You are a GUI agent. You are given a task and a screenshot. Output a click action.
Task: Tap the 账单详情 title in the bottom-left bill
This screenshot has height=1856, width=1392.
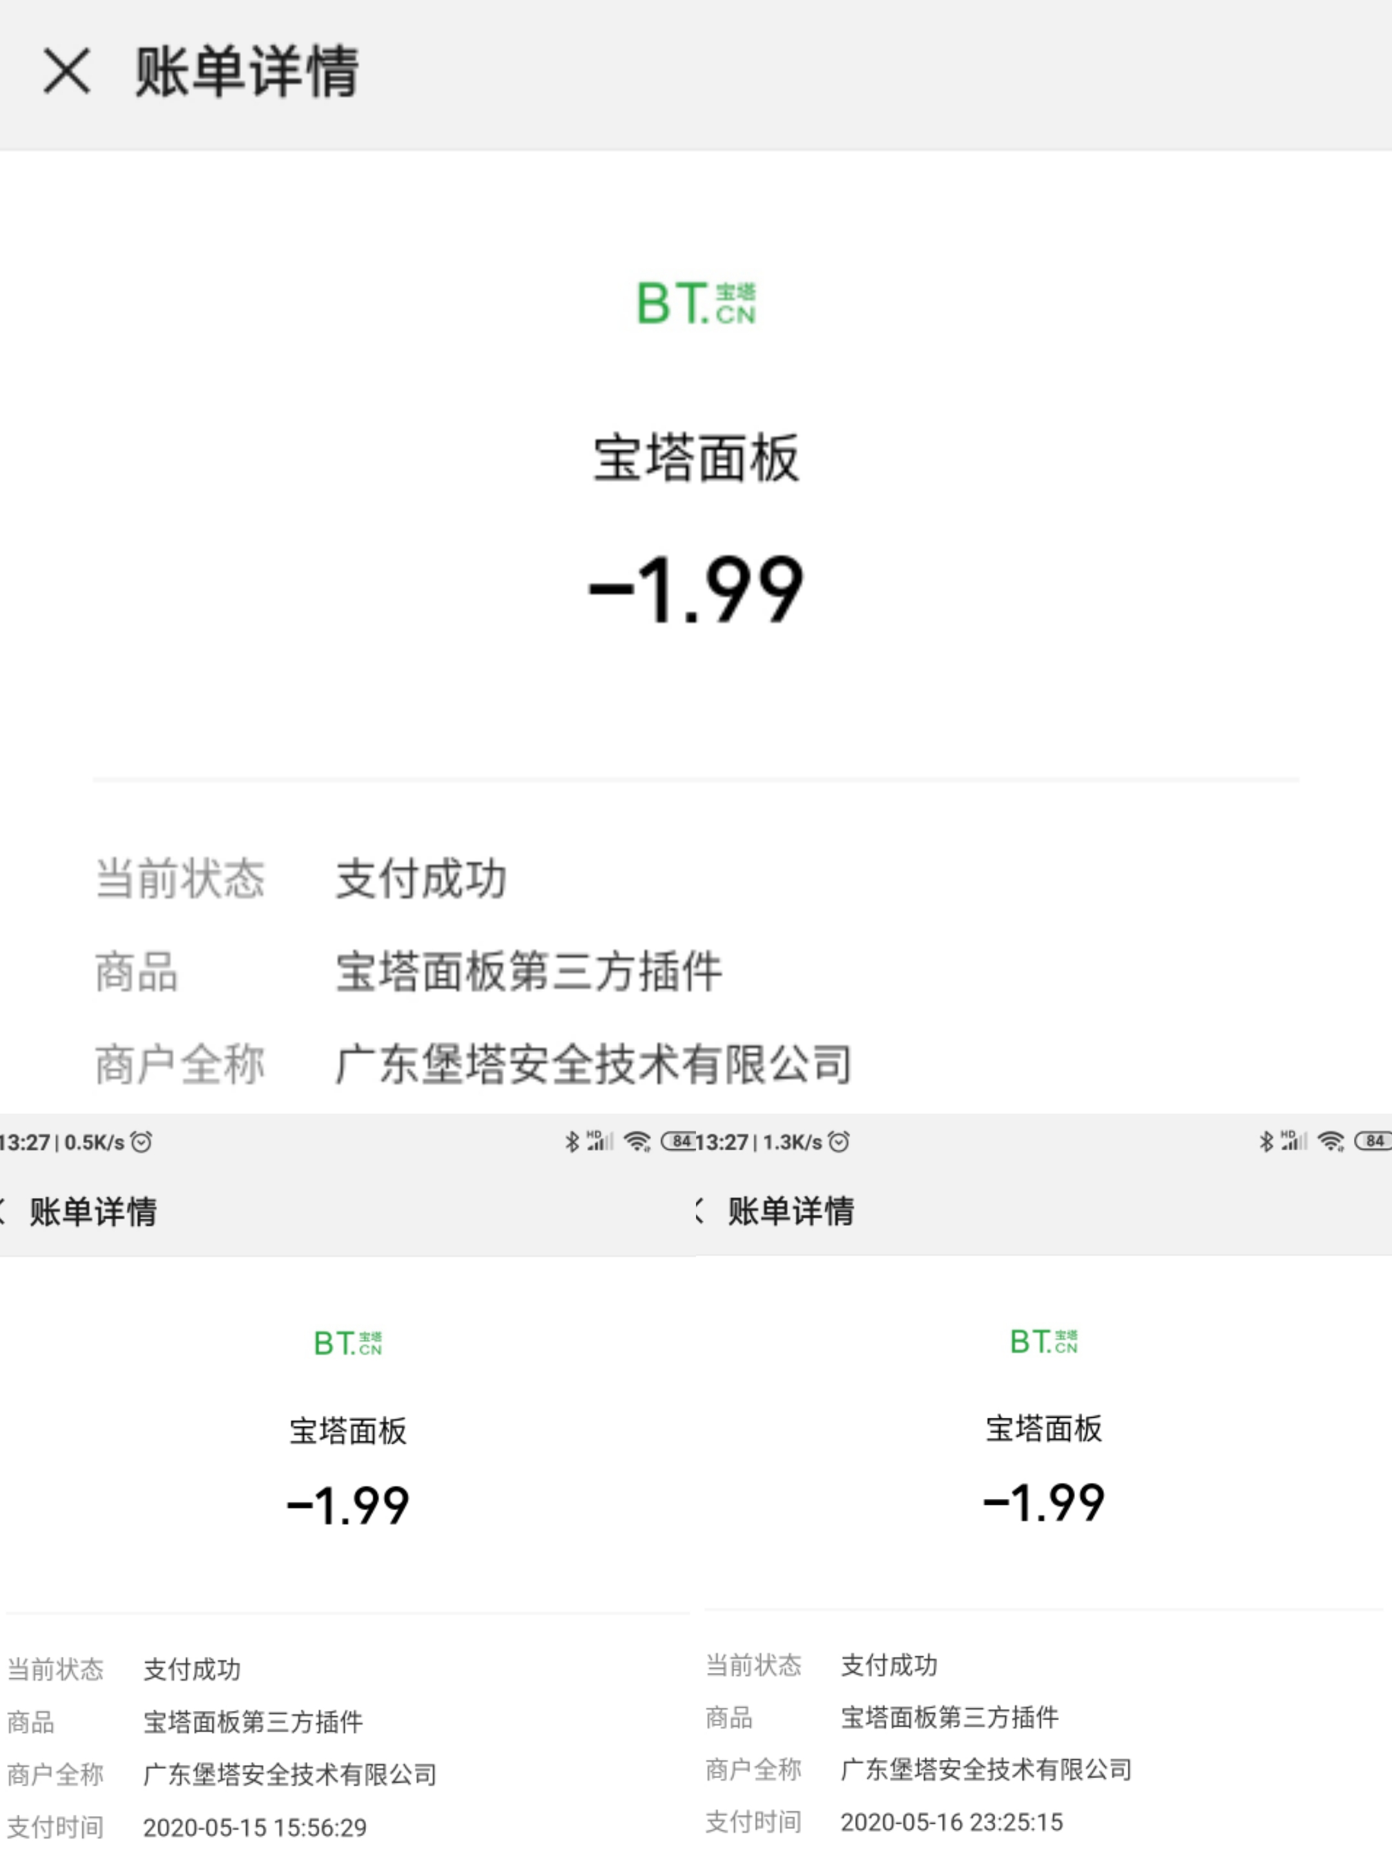coord(93,1212)
